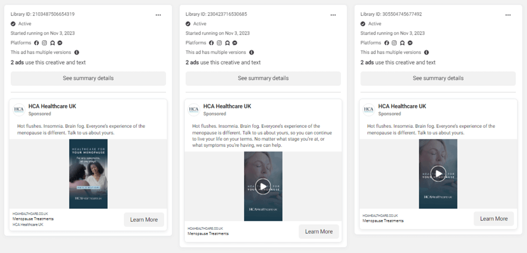Click HCAHEALTHCARE.CO.UK domain in first ad
Screen dimensions: 527x253
tap(30, 214)
